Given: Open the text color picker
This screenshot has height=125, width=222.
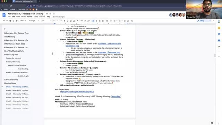Looking at the screenshot, I should click(x=74, y=21).
